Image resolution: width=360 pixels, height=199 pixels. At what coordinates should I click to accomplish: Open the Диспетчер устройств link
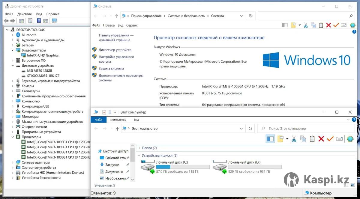115,50
